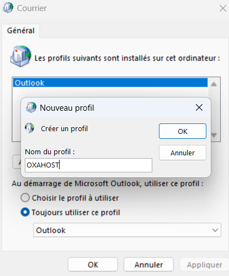The height and width of the screenshot is (276, 229).
Task: Click the Courrier mail icon in title bar
Action: pyautogui.click(x=8, y=8)
